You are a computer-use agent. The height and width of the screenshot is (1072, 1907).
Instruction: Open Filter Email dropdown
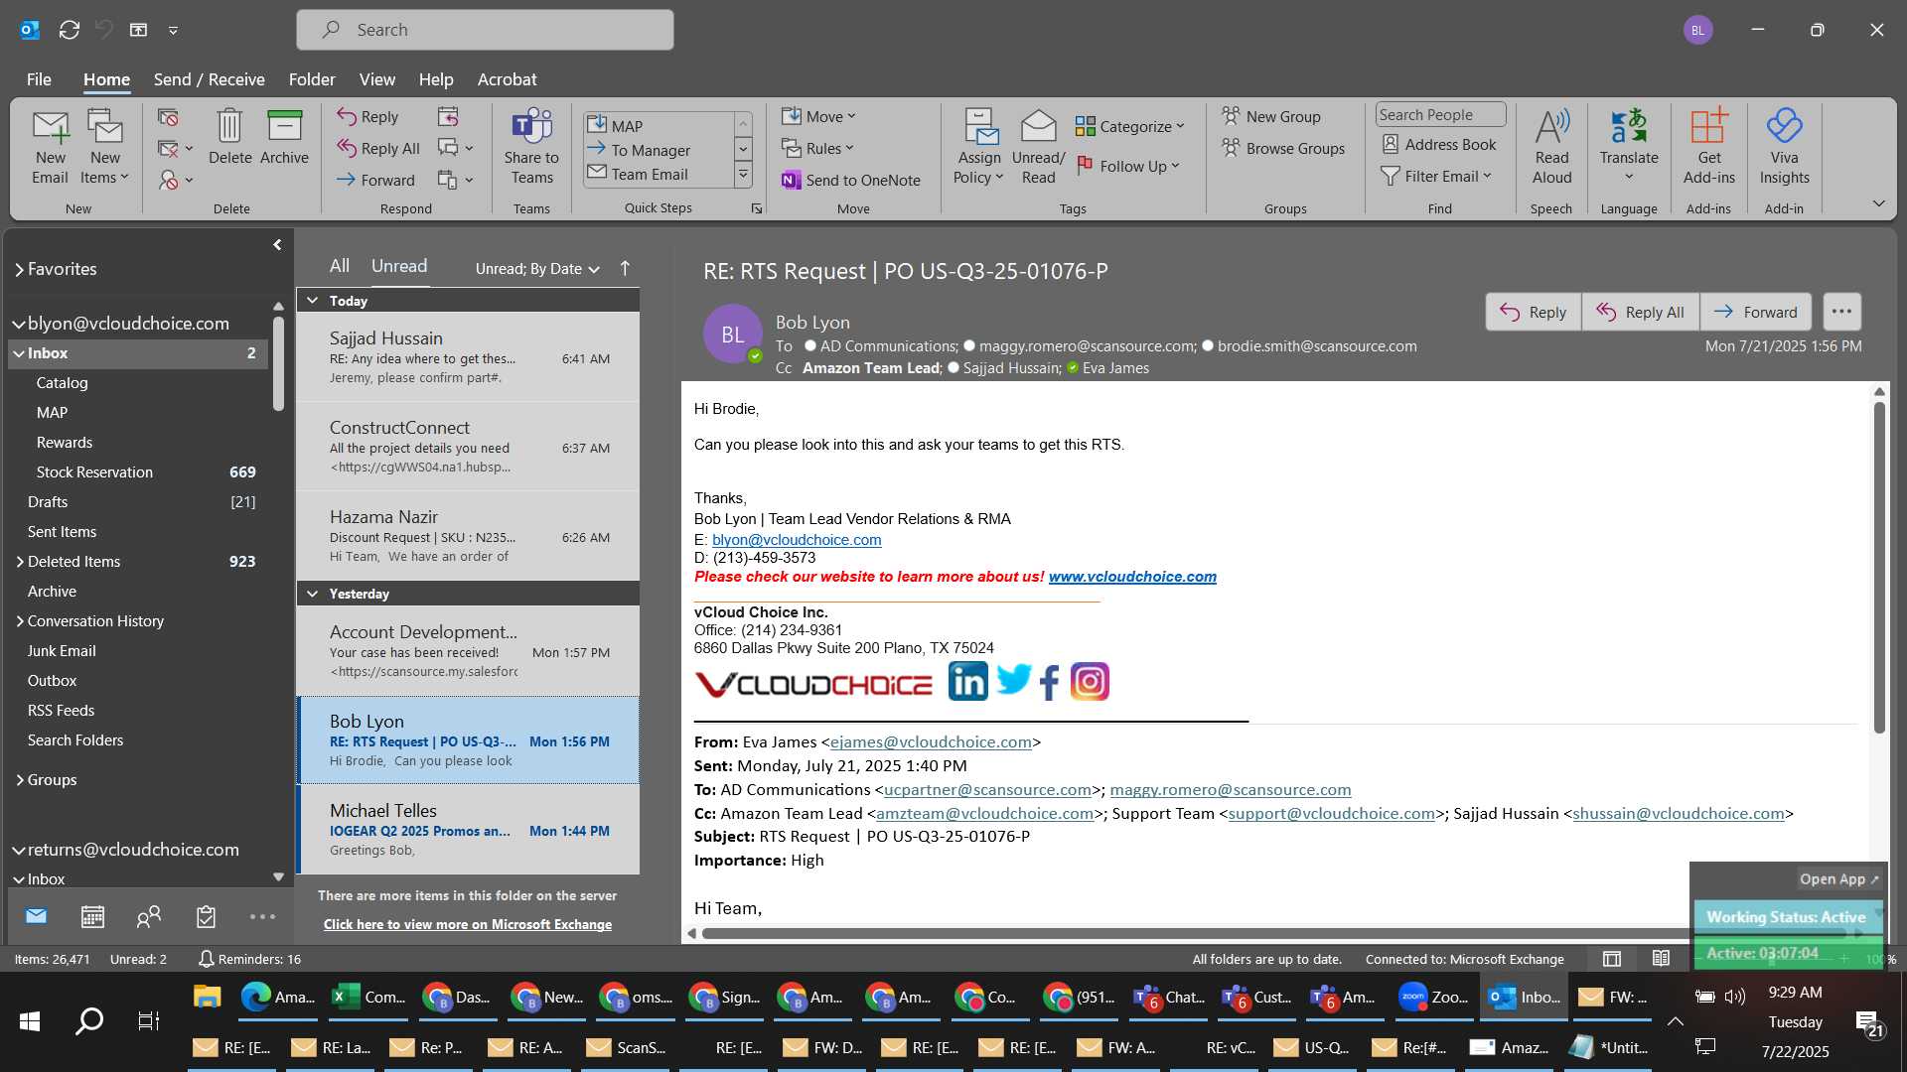tap(1437, 176)
